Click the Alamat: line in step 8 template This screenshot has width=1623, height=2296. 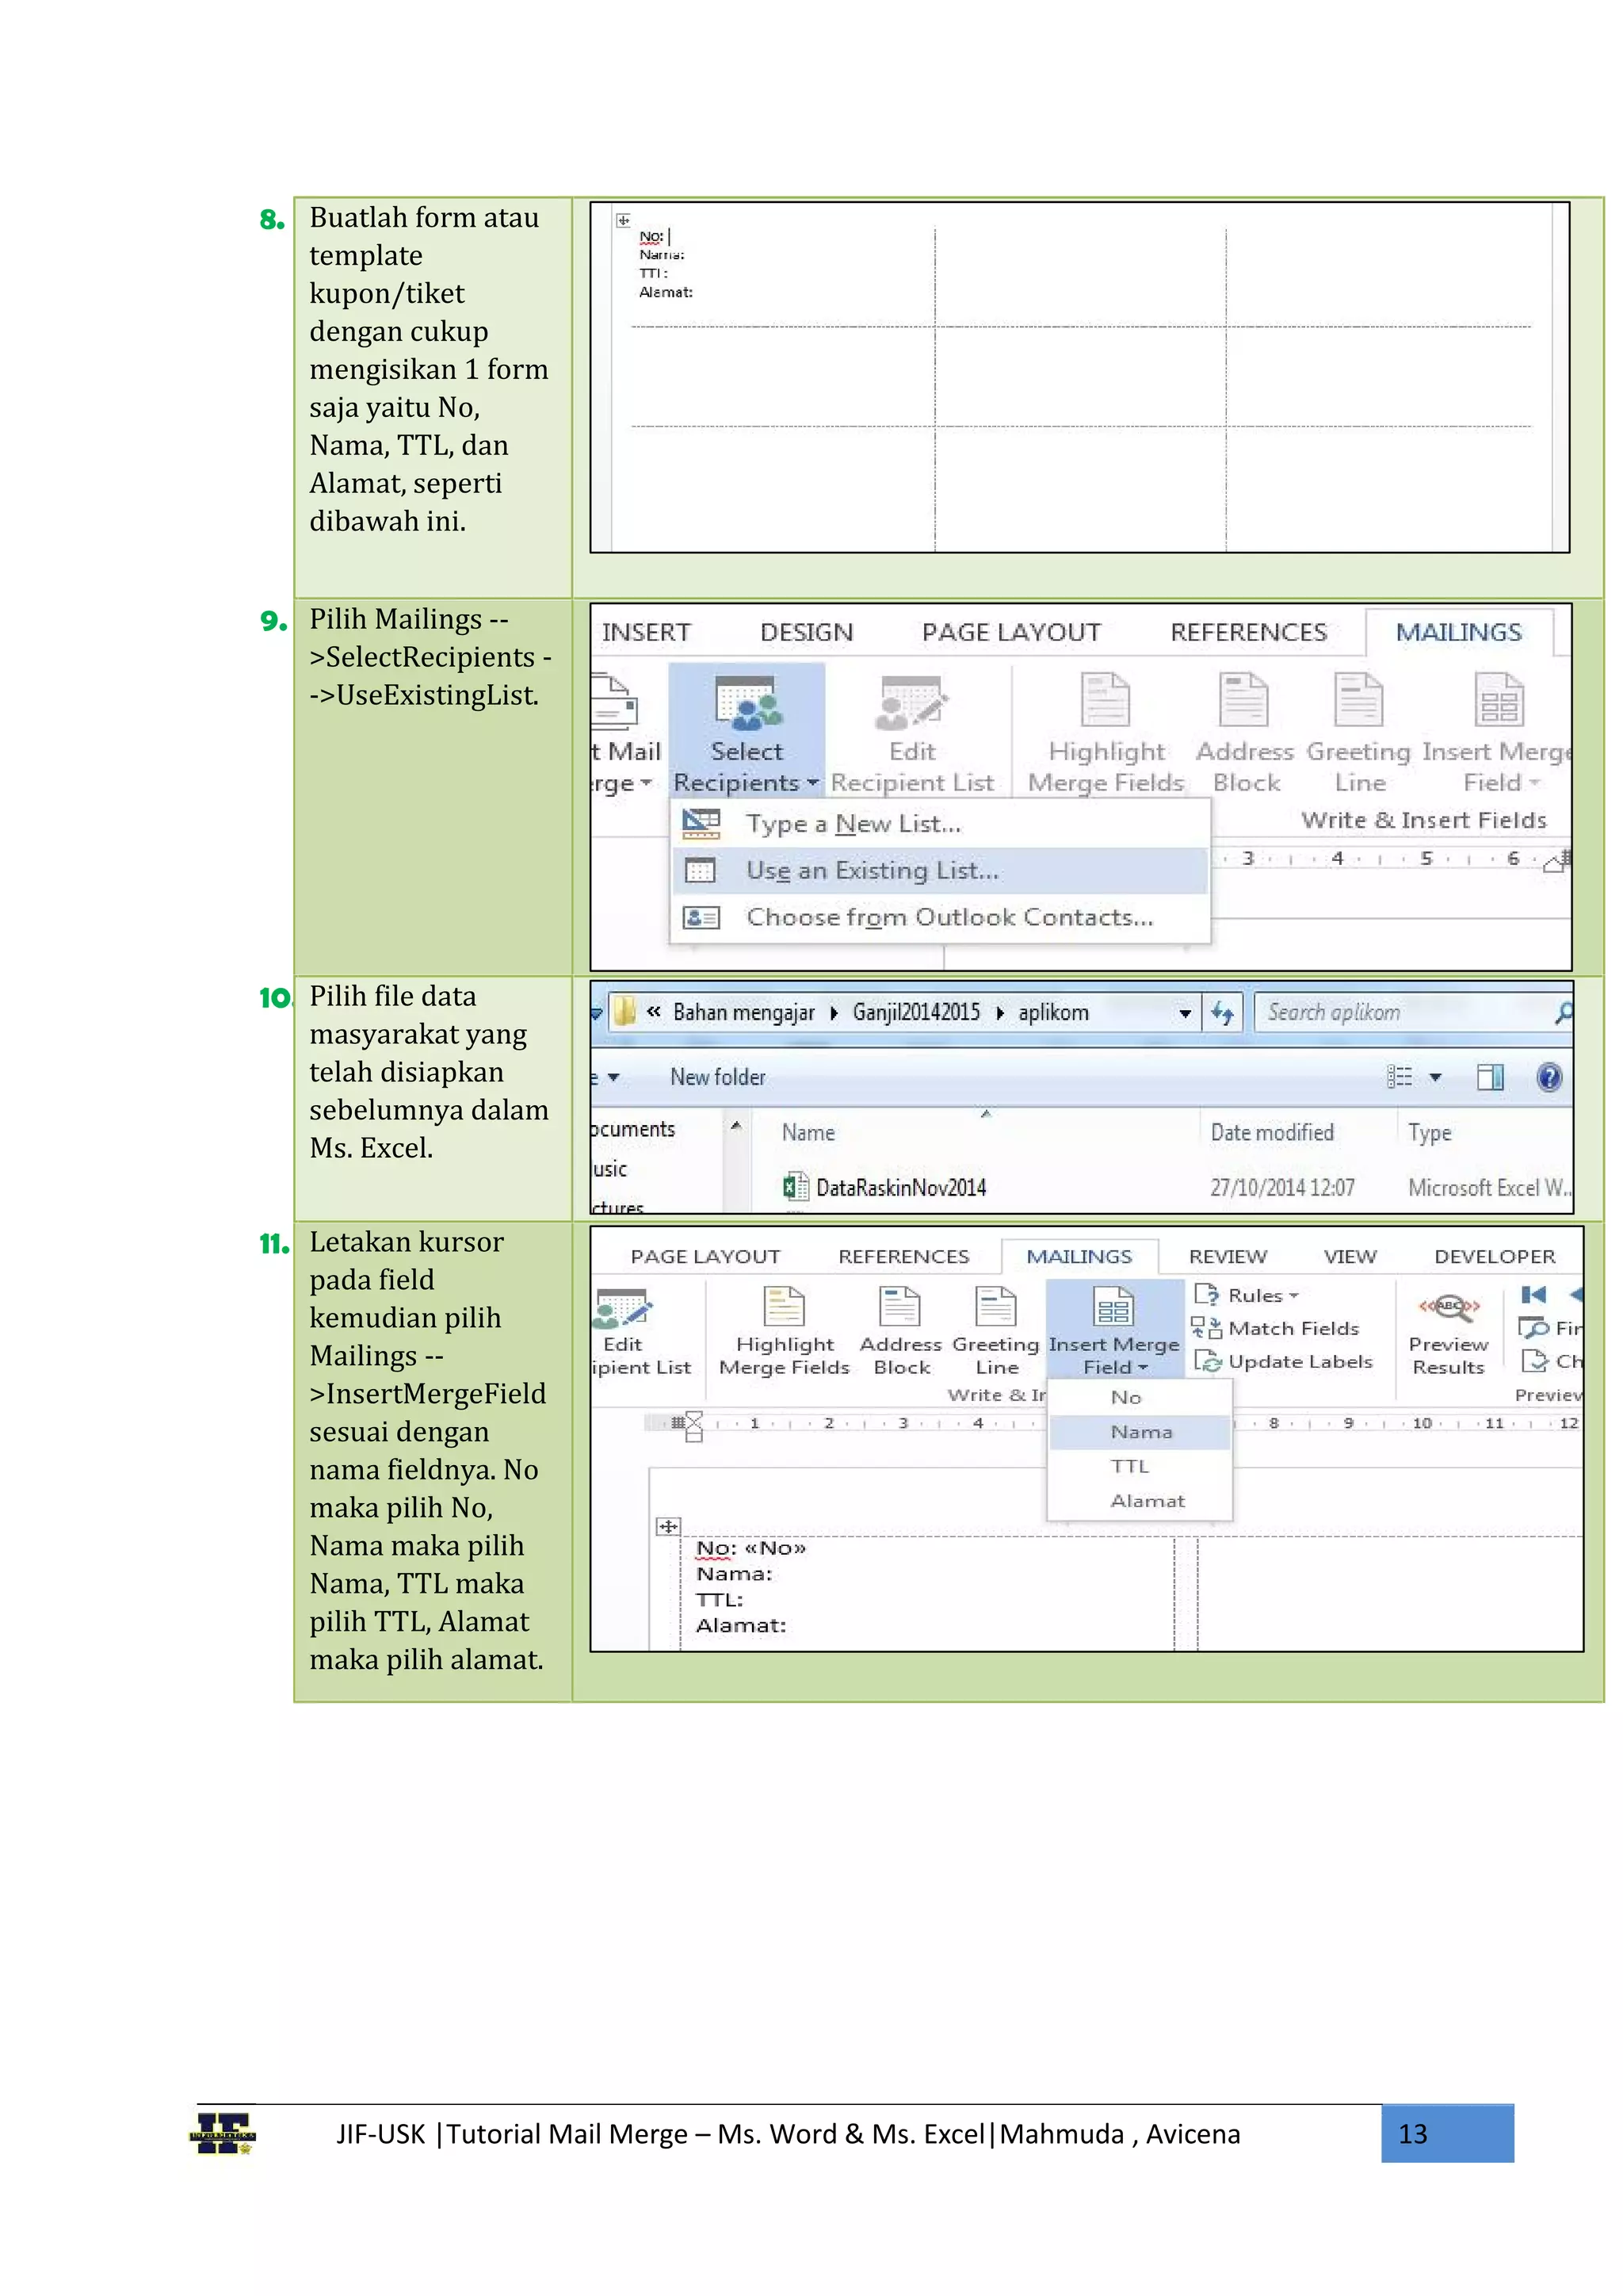[x=666, y=292]
